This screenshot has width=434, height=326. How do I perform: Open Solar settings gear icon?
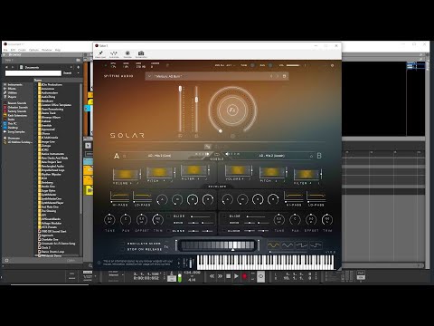(332, 65)
